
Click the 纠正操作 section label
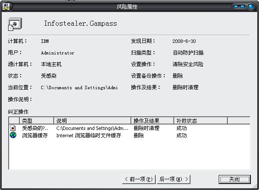(x=18, y=112)
